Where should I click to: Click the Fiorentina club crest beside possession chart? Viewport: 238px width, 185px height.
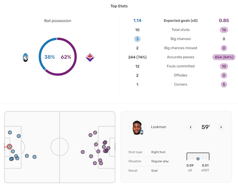tap(90, 57)
